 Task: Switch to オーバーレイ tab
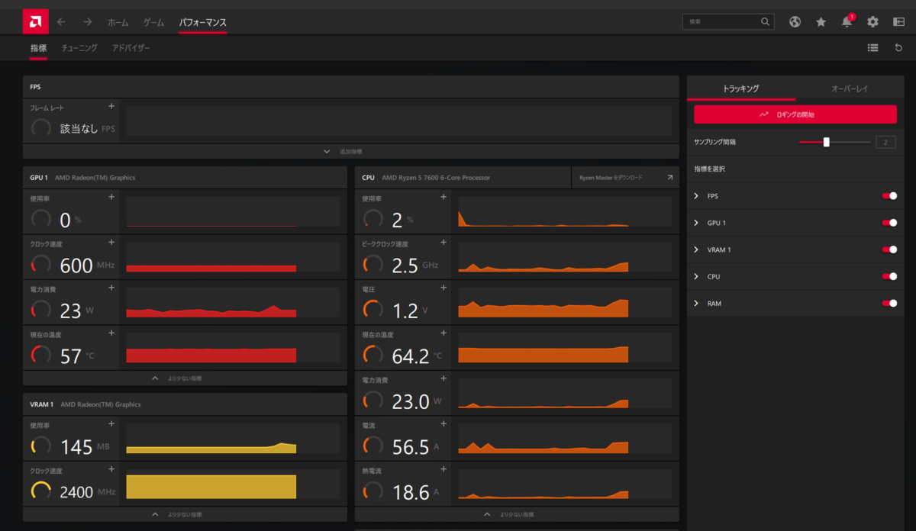coord(850,88)
